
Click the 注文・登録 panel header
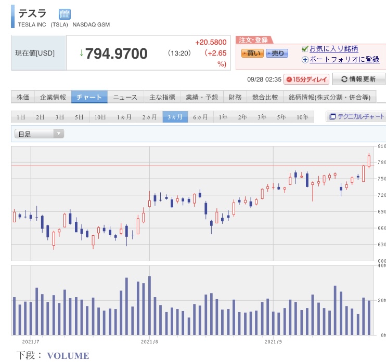click(253, 40)
